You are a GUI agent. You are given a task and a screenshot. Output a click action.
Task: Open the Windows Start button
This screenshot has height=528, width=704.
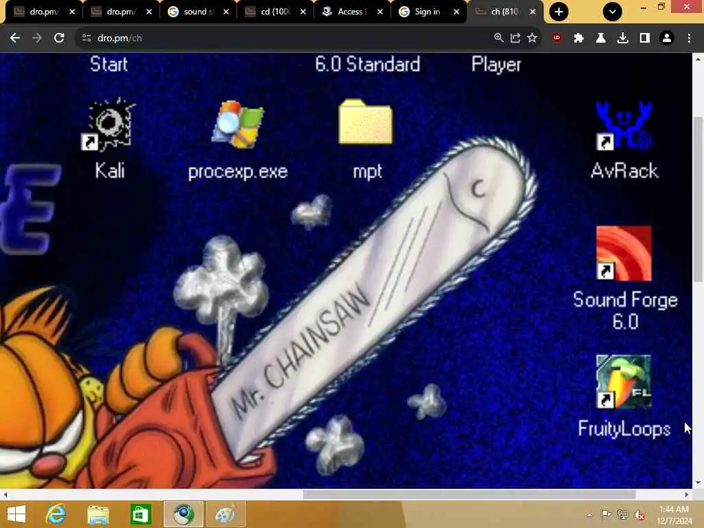(x=16, y=514)
